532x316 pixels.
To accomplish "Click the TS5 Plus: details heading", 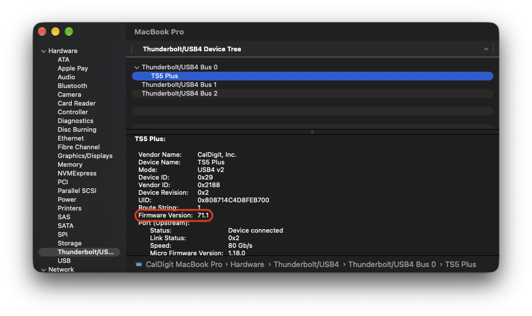I will (150, 139).
